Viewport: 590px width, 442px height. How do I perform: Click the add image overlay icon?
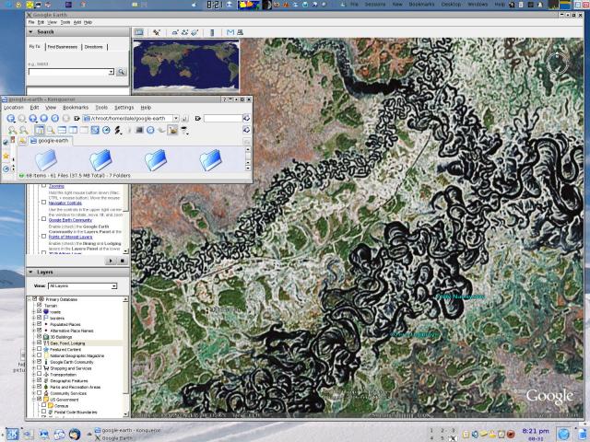(x=195, y=33)
